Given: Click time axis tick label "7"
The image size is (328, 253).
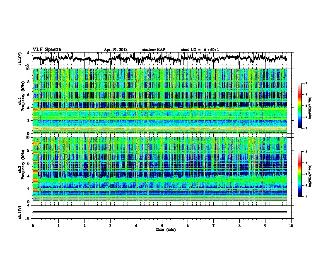Looking at the screenshot, I should pos(214,226).
